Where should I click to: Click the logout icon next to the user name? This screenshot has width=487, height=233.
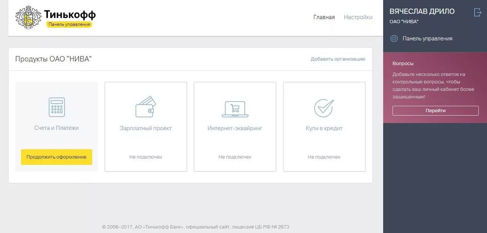[x=478, y=12]
